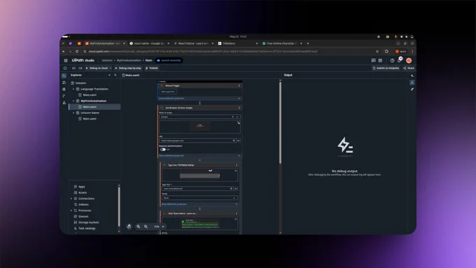Click the Undo arrow icon
476x268 pixels.
pos(73,68)
